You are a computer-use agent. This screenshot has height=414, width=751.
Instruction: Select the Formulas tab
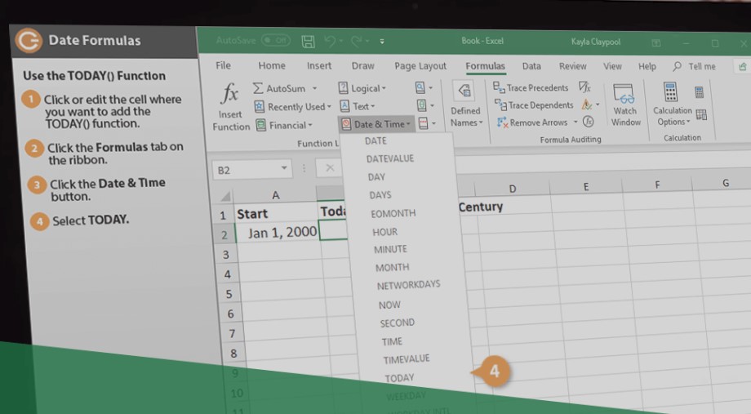coord(485,66)
